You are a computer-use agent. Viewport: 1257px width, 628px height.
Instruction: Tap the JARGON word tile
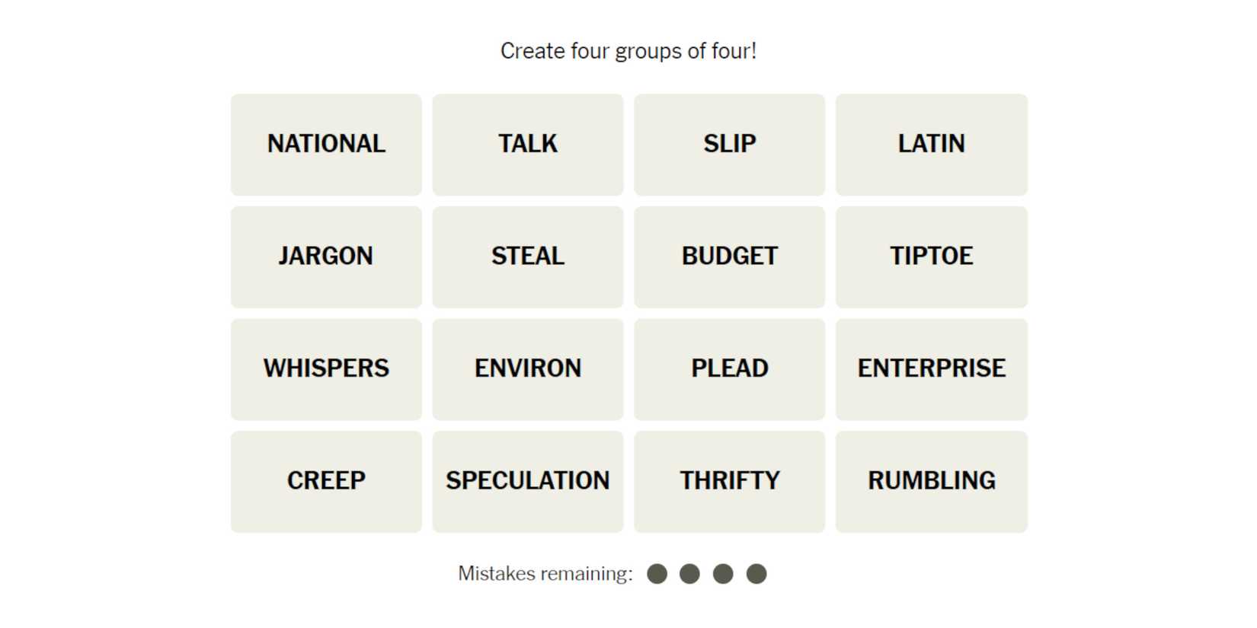point(326,257)
